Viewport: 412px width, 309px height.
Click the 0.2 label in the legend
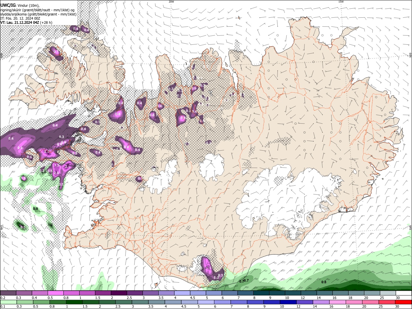3,298
